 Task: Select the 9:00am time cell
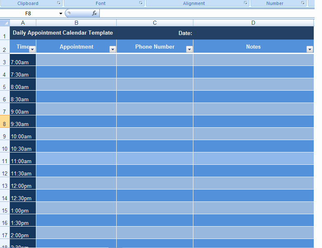[x=23, y=109]
